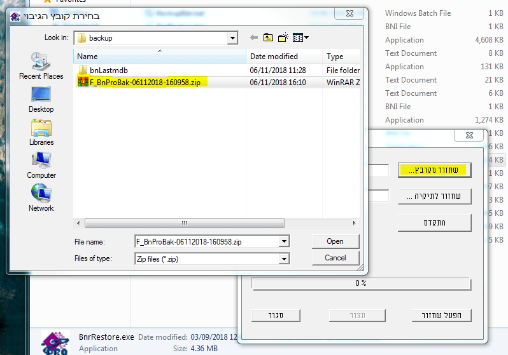
Task: Open the View Menu dropdown
Action: (300, 38)
